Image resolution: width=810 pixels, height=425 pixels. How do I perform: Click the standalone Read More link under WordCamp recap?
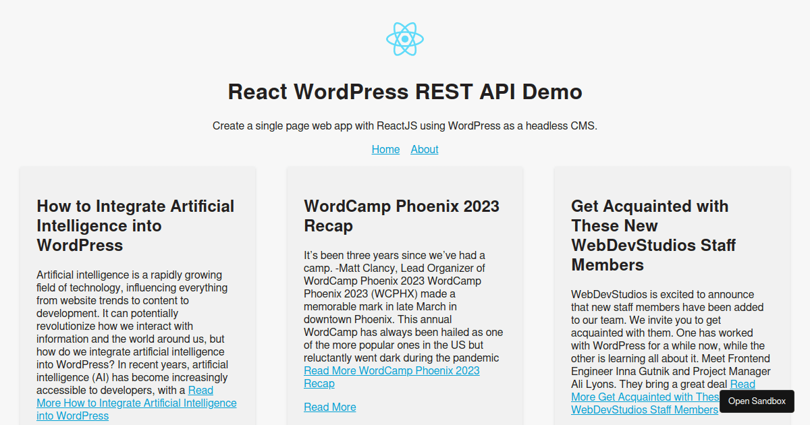329,407
